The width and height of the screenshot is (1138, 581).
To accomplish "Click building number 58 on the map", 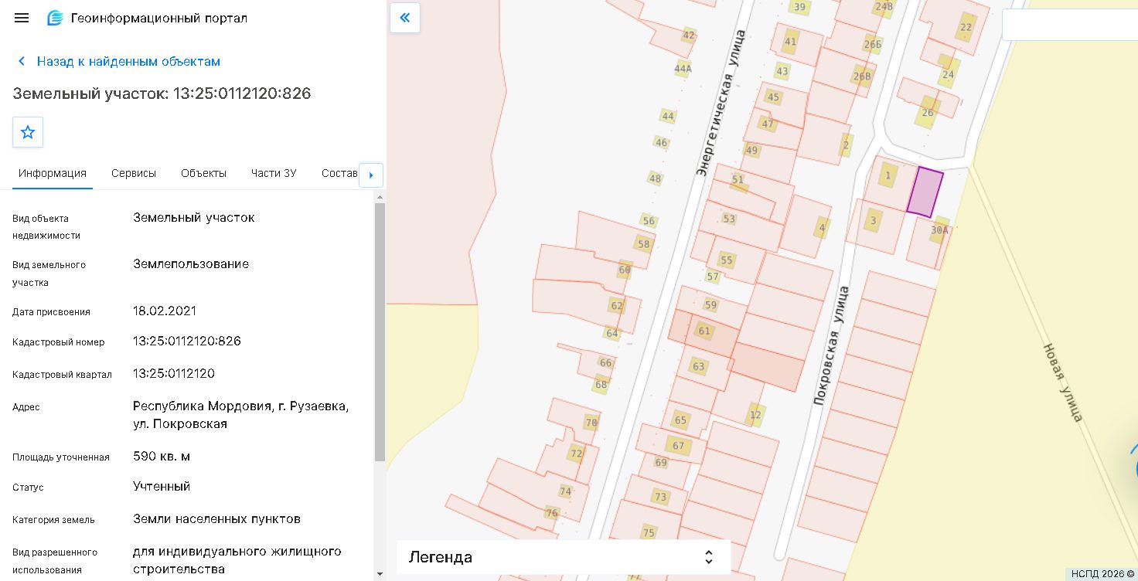I will (x=644, y=244).
